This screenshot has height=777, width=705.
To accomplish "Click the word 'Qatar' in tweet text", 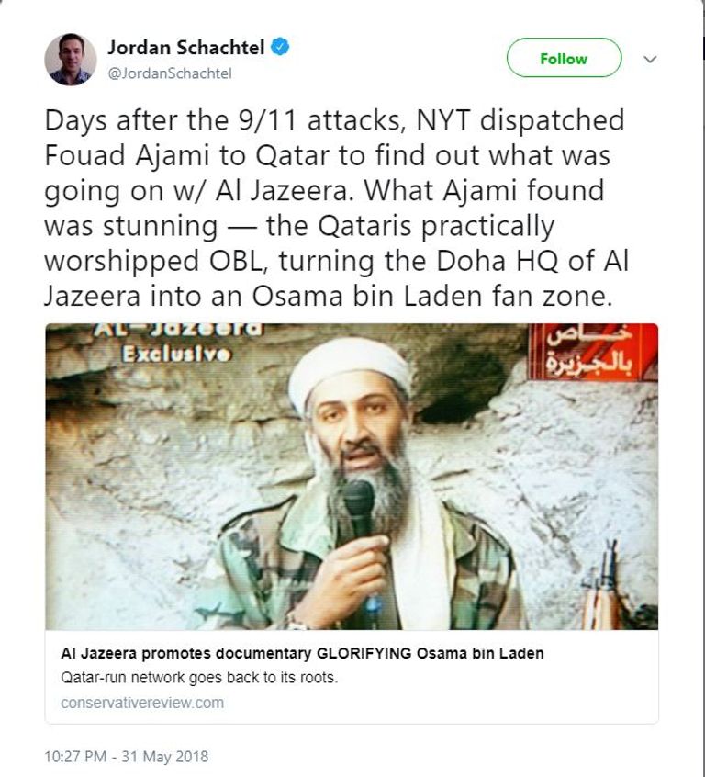I will click(293, 155).
